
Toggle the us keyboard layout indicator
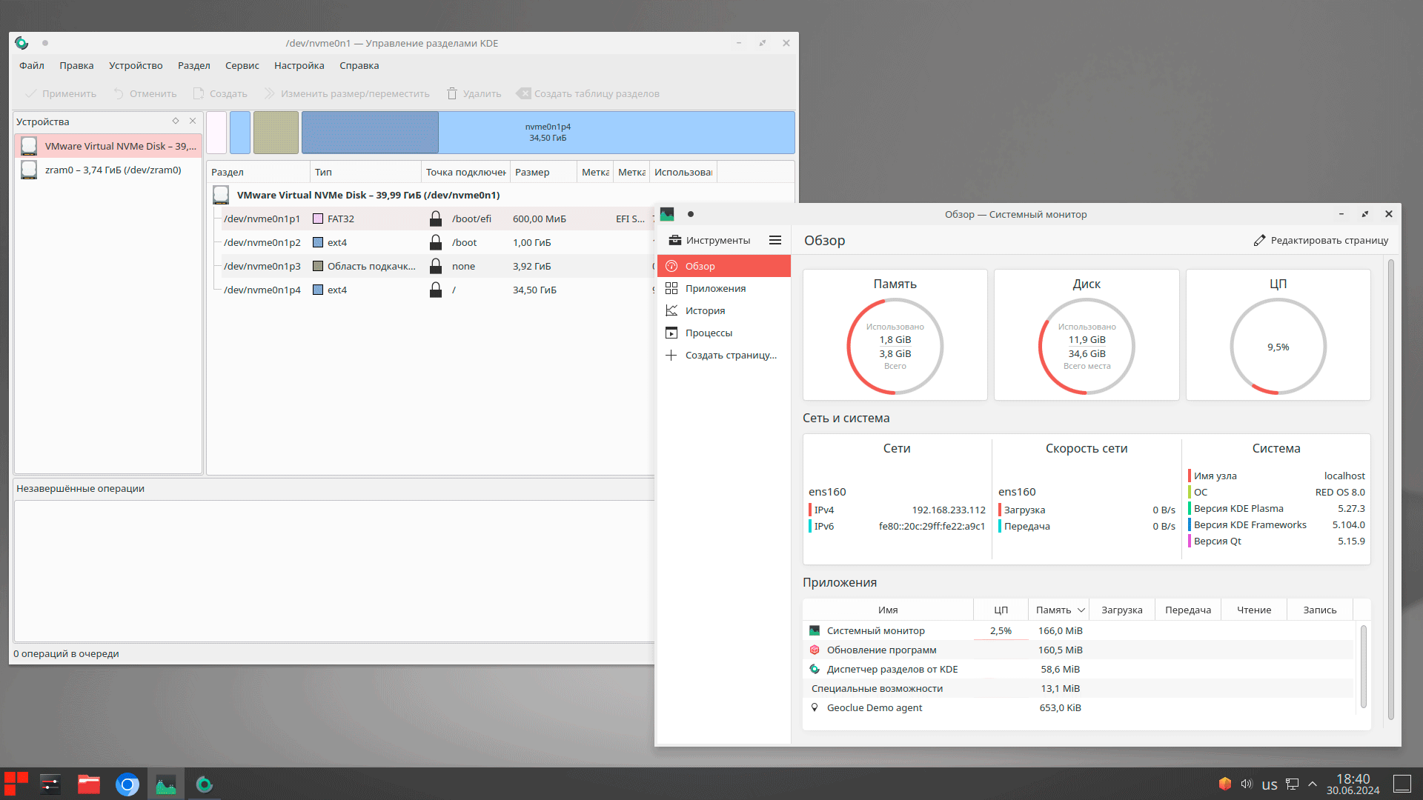[x=1270, y=784]
